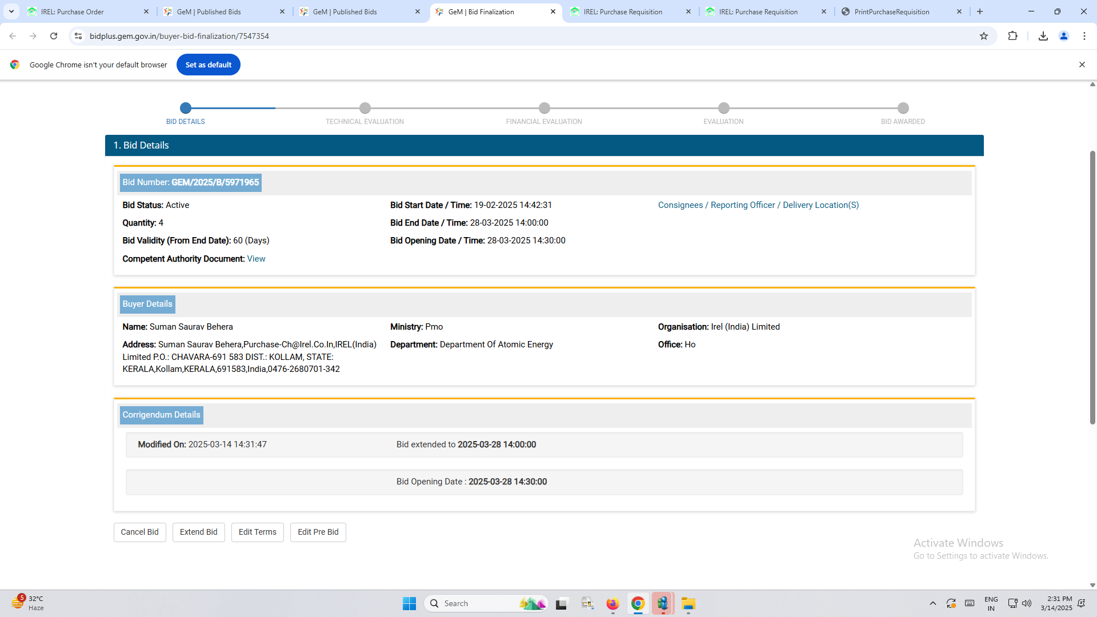Bookmark this page with the star icon

984,36
